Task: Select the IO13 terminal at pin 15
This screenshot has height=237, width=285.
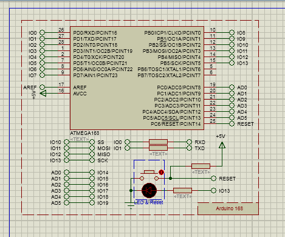Action: coord(232,63)
